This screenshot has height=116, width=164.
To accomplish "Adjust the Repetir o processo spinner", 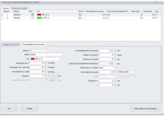I will (115, 55).
